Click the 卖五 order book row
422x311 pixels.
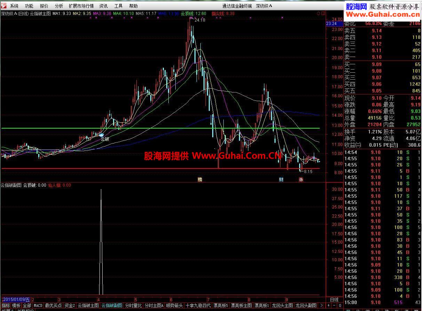pyautogui.click(x=382, y=31)
